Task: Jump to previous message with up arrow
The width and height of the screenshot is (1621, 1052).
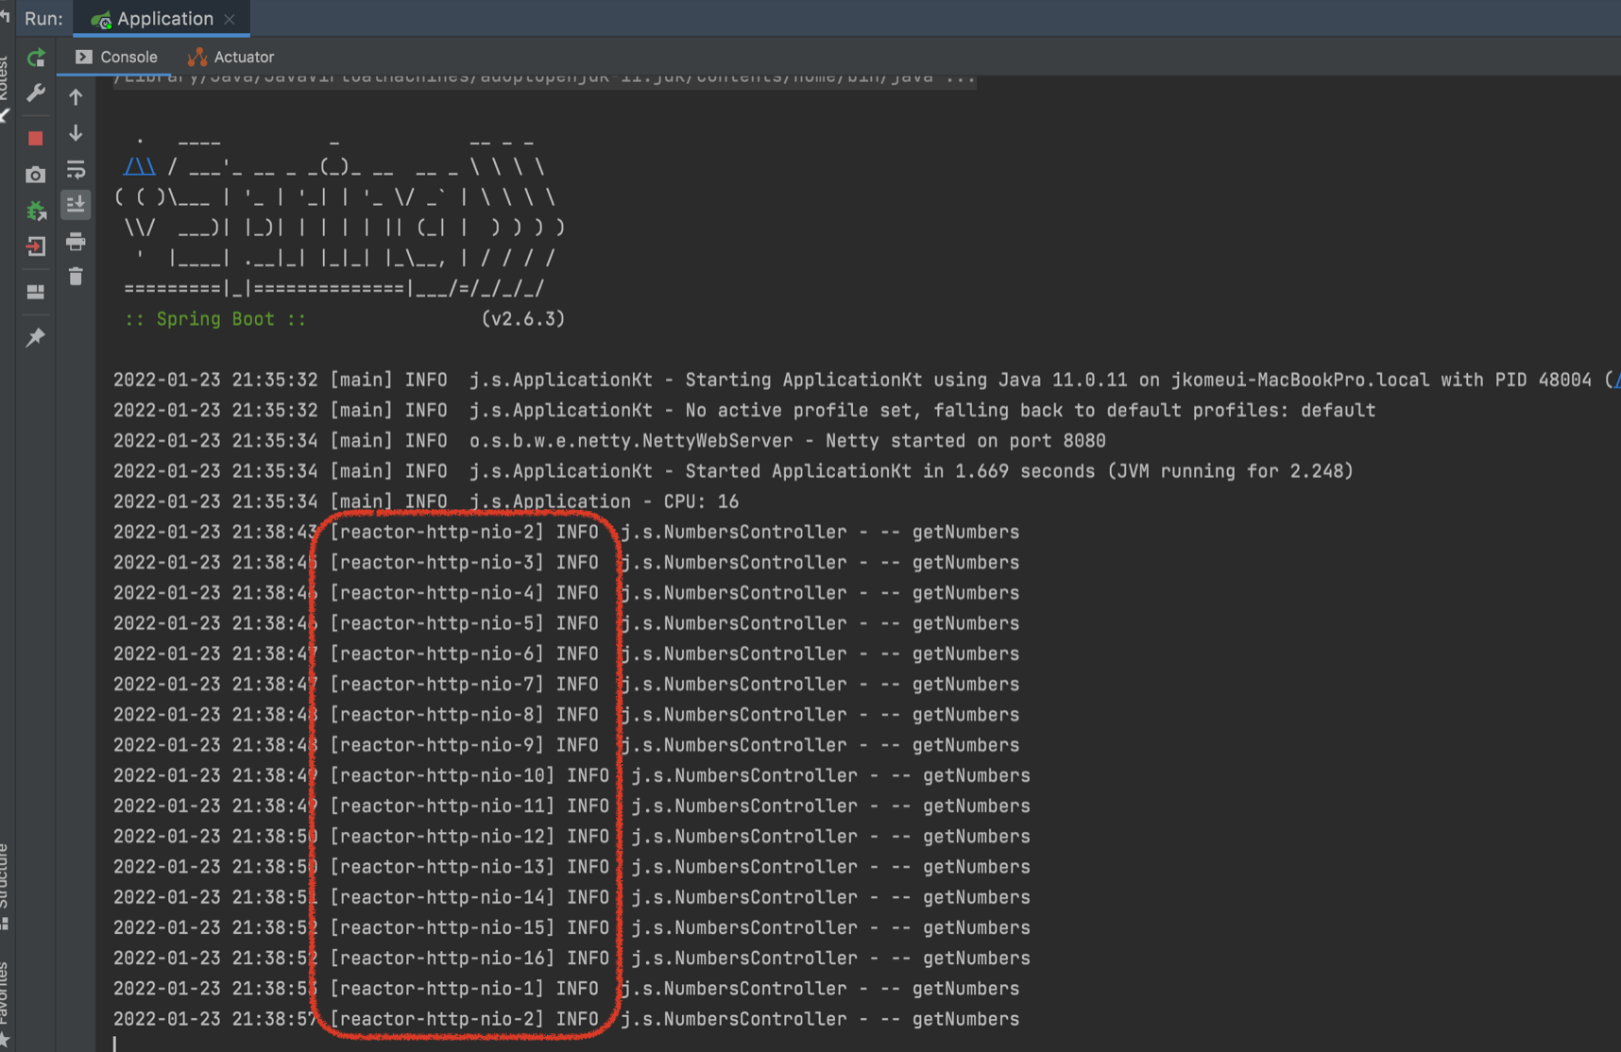Action: tap(76, 96)
